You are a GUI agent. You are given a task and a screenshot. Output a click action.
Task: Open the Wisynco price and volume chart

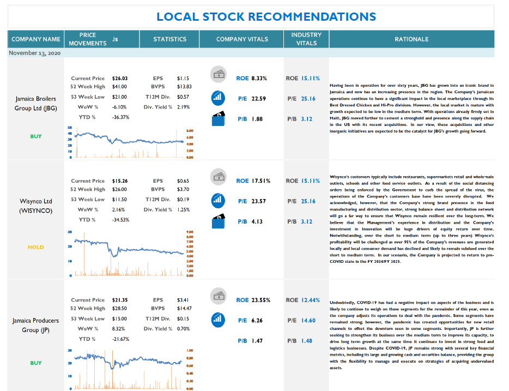coord(130,254)
